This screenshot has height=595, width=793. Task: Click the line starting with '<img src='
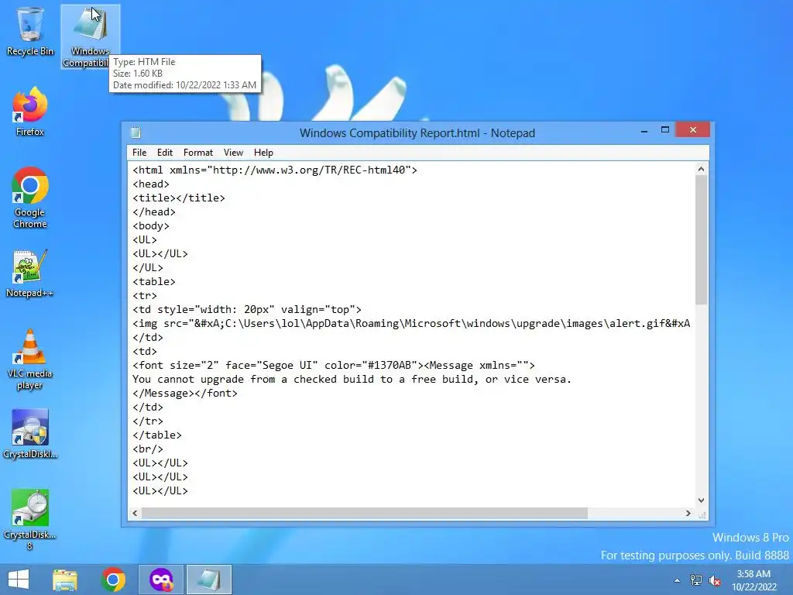pos(411,323)
